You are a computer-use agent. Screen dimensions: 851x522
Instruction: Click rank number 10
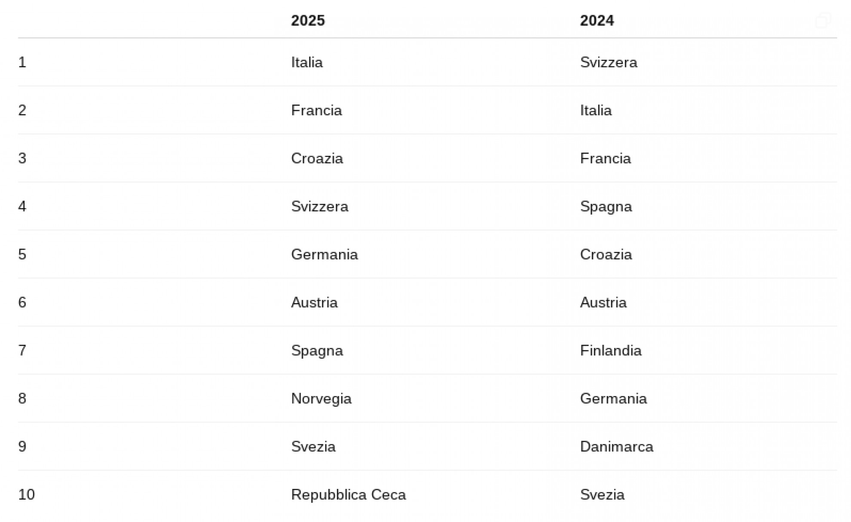tap(26, 495)
